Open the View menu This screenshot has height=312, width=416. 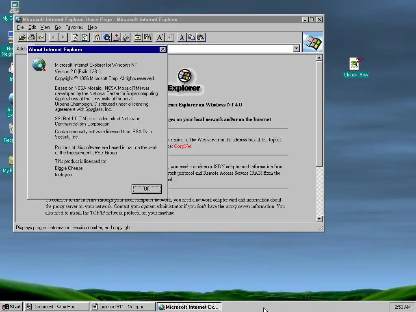[45, 27]
